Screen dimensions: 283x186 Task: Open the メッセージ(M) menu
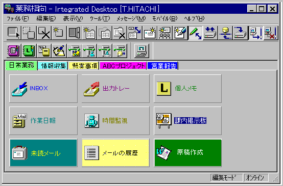click(131, 18)
